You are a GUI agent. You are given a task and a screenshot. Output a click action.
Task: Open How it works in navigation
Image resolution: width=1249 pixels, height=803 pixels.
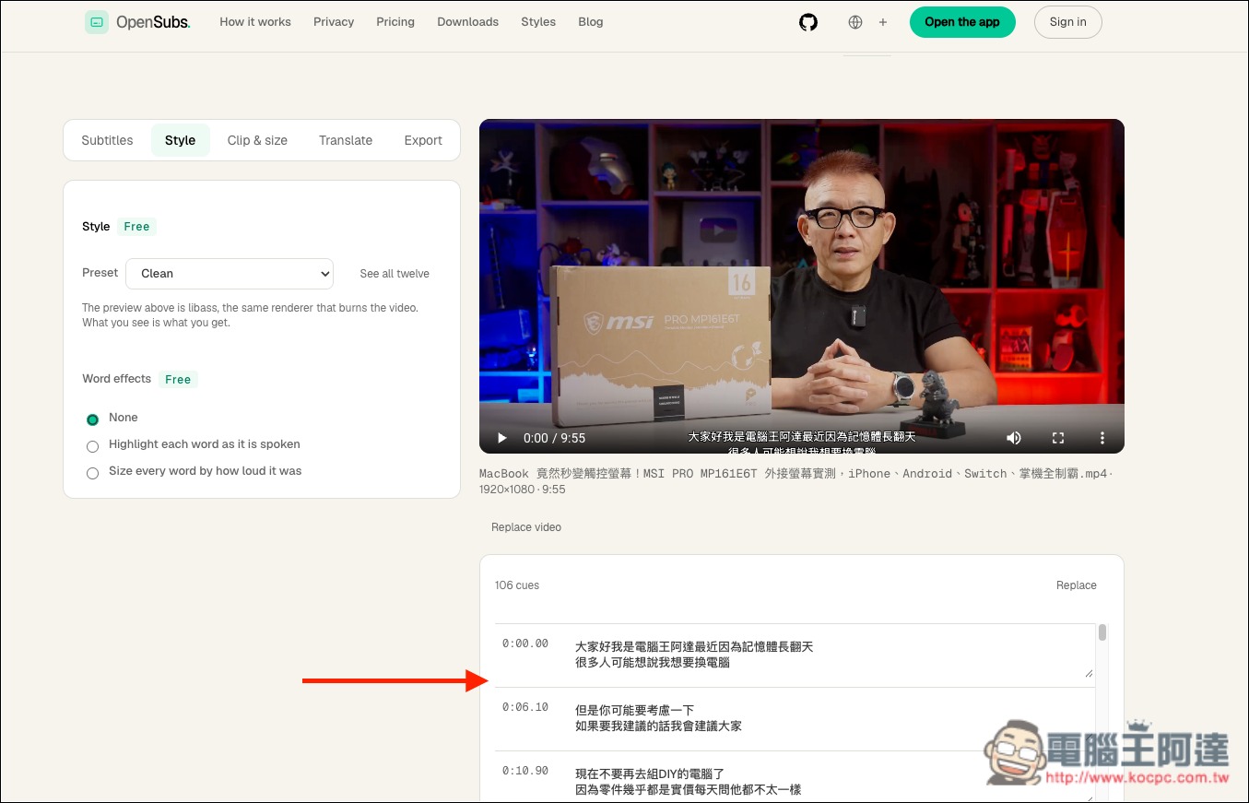click(x=255, y=22)
